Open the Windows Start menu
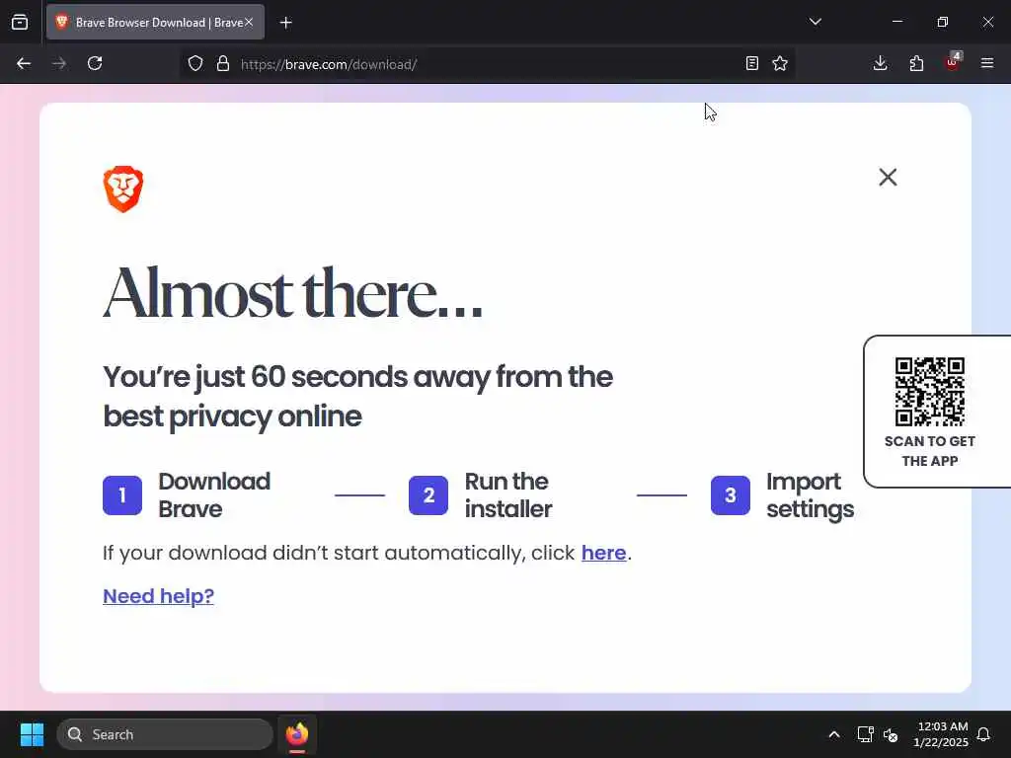The width and height of the screenshot is (1011, 758). (32, 734)
